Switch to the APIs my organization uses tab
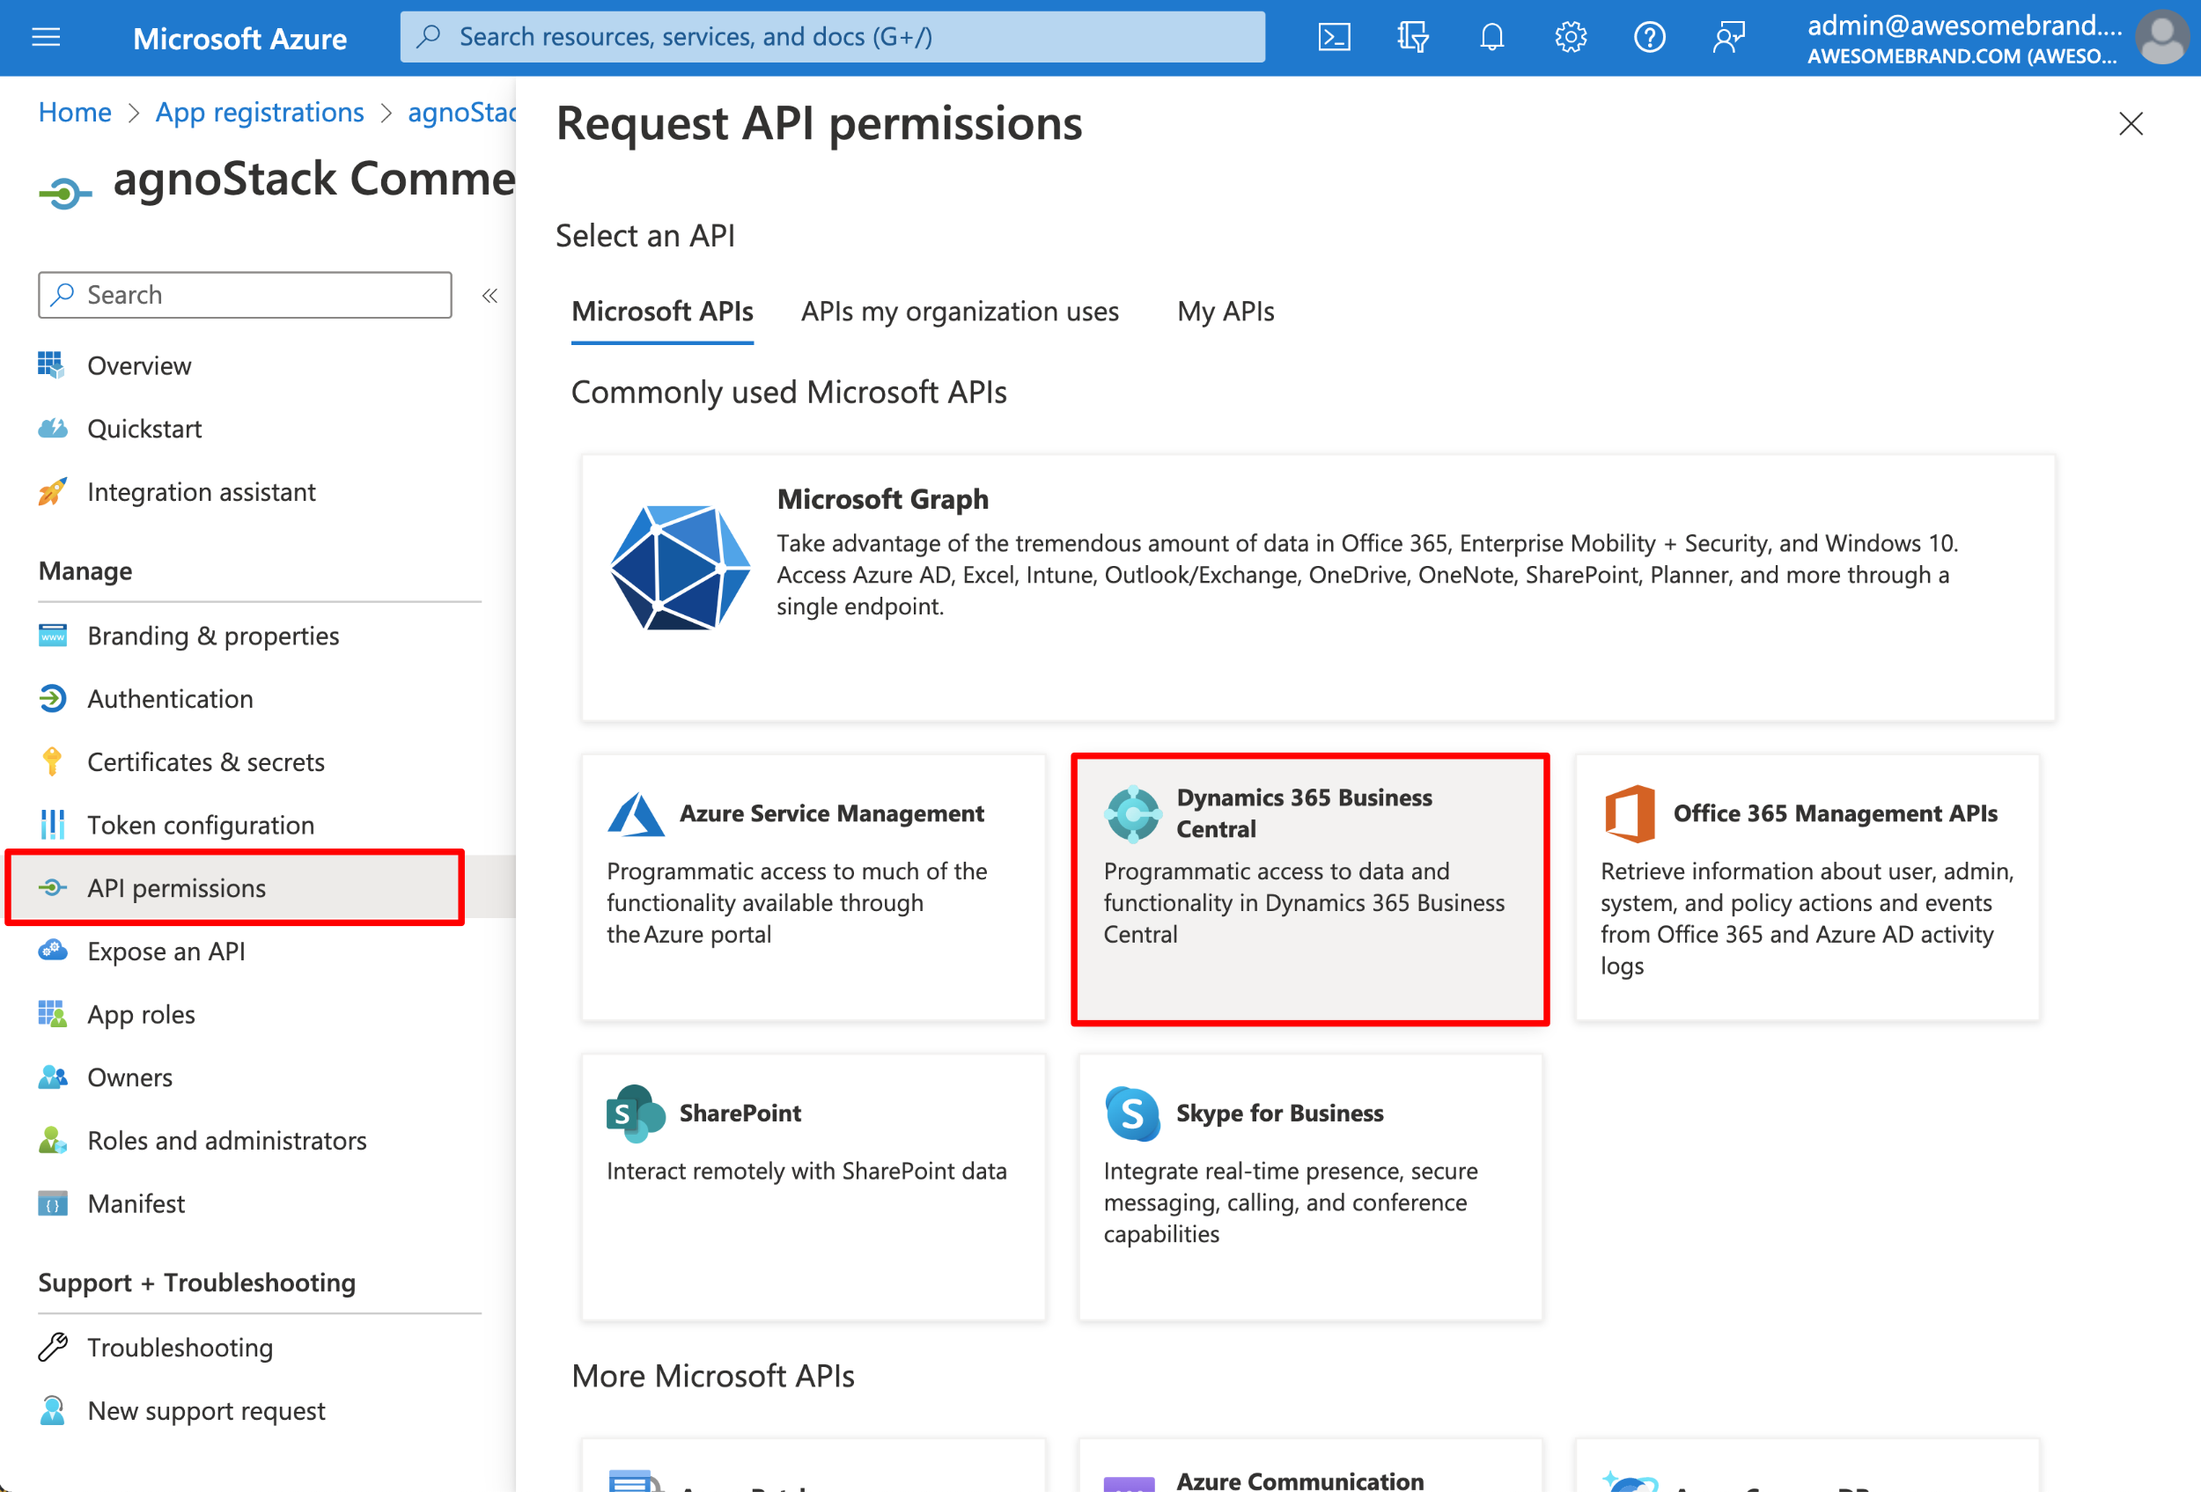2201x1492 pixels. coord(961,310)
